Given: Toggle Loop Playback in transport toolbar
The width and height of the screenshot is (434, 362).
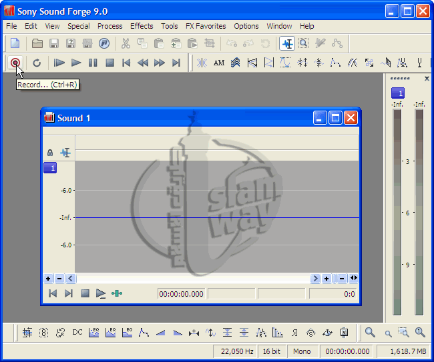Looking at the screenshot, I should coord(37,63).
